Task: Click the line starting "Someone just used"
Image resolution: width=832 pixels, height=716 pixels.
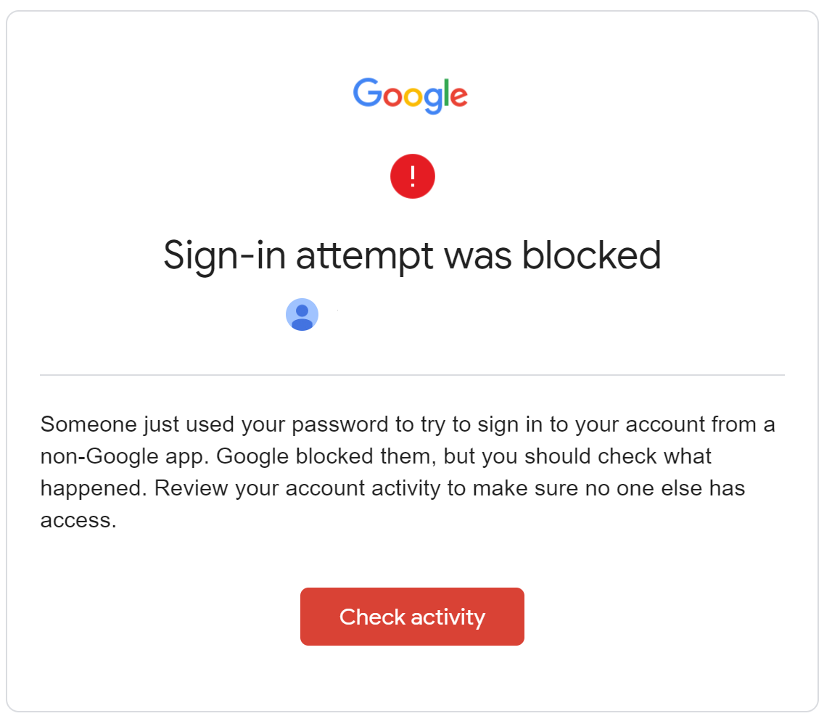Action: tap(408, 424)
